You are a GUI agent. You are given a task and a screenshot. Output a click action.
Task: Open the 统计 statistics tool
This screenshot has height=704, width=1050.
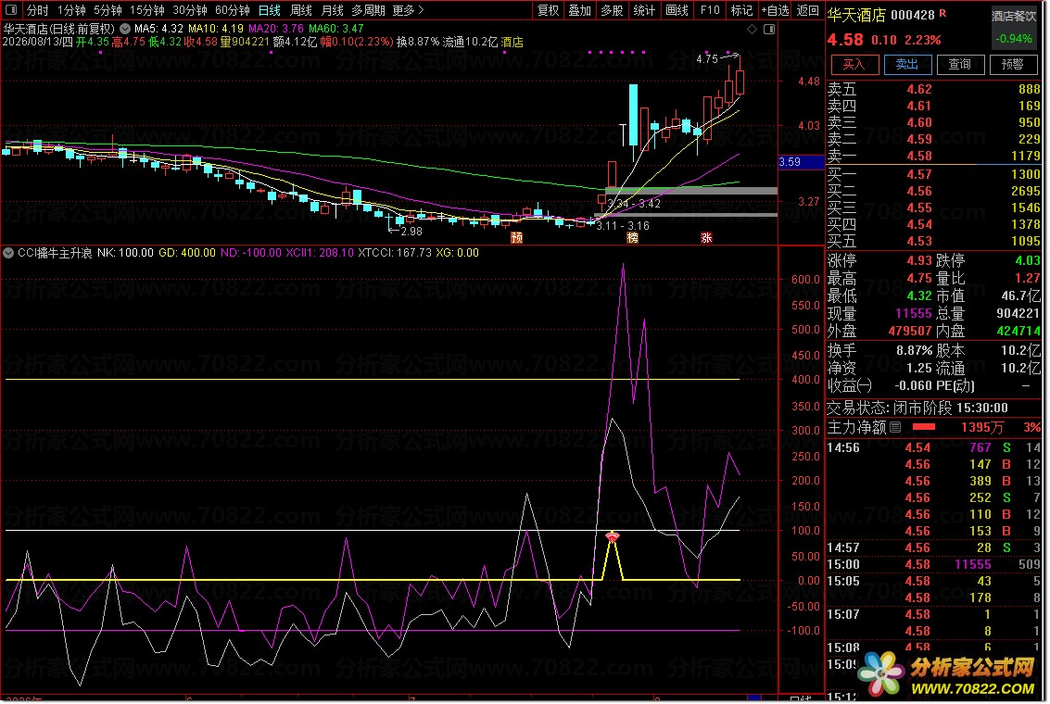point(644,10)
